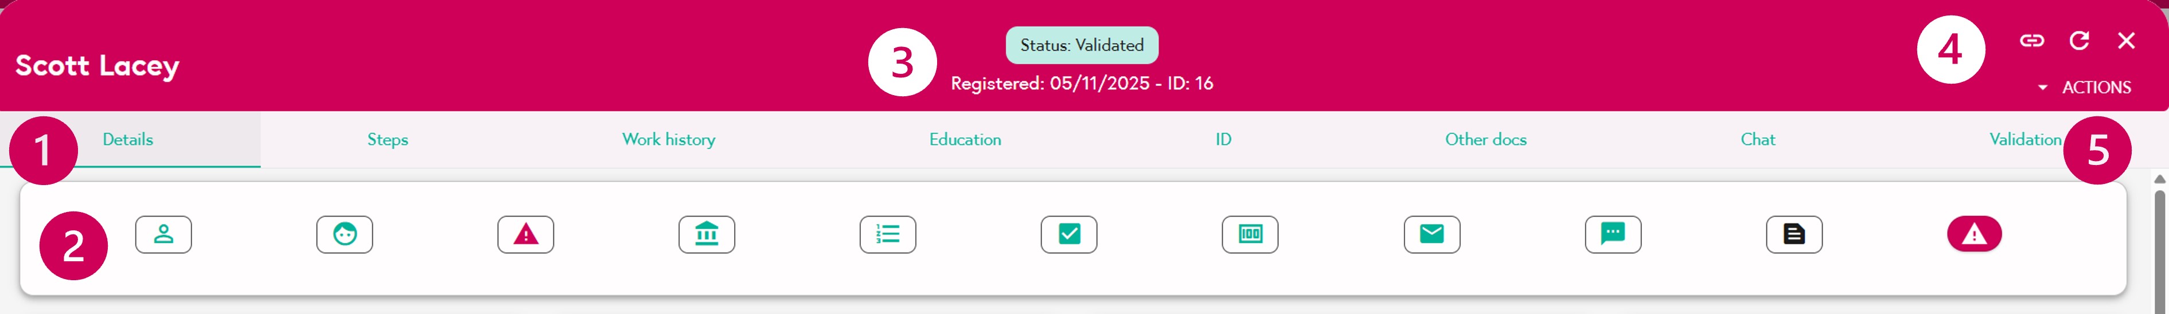2169x314 pixels.
Task: Click the Status: Validated badge
Action: (x=1081, y=45)
